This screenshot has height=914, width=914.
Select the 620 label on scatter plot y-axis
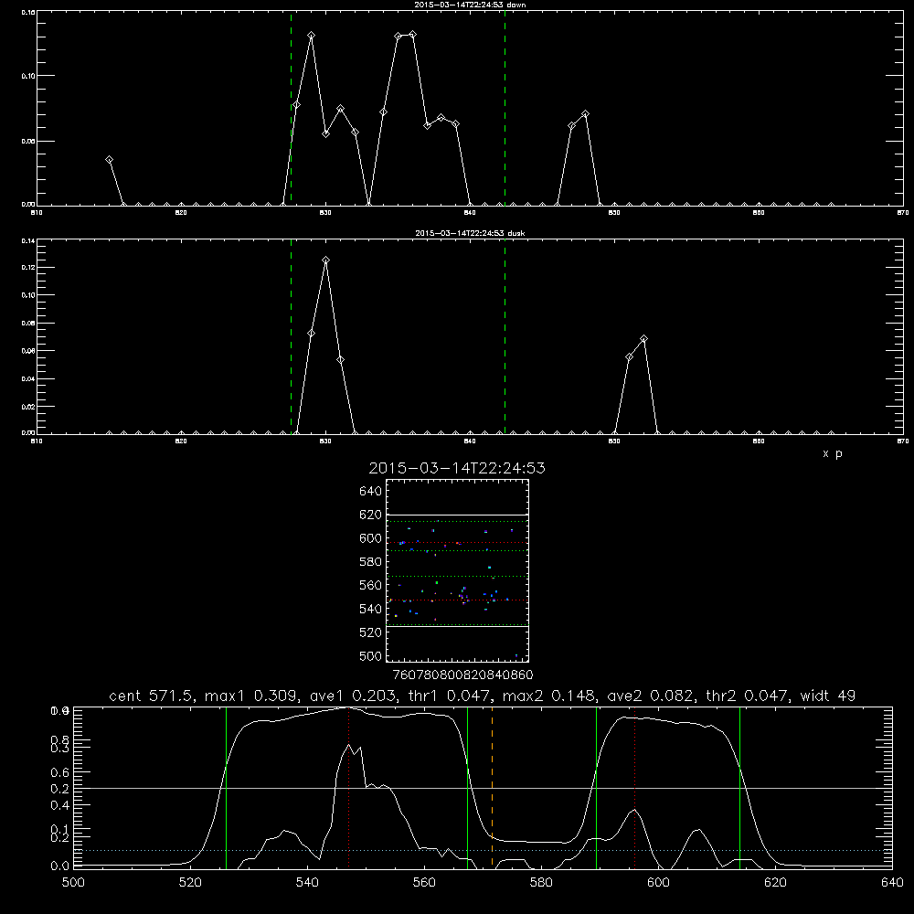371,515
